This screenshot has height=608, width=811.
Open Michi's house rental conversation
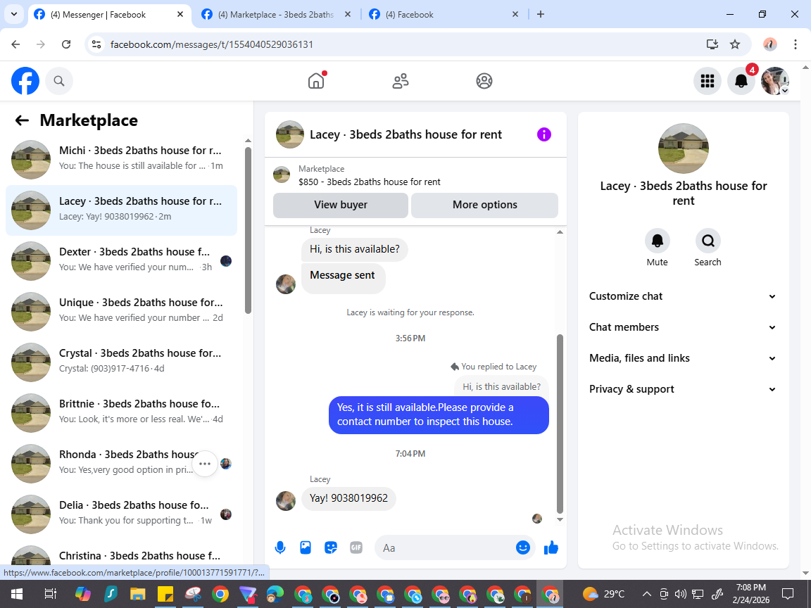coord(121,159)
